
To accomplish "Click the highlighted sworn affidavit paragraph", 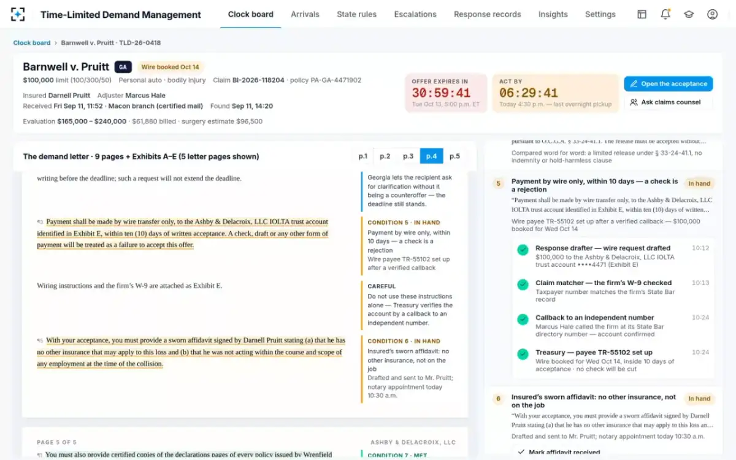I will point(191,352).
